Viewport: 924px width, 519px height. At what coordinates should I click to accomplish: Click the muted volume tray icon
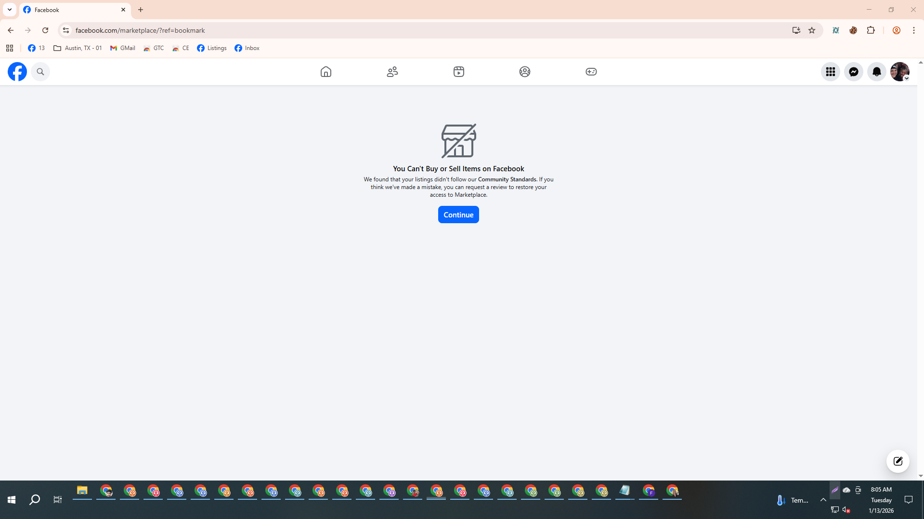846,510
